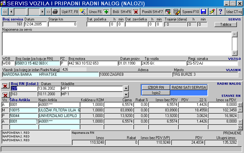
Task: Click the IZBOR RN button
Action: click(156, 88)
